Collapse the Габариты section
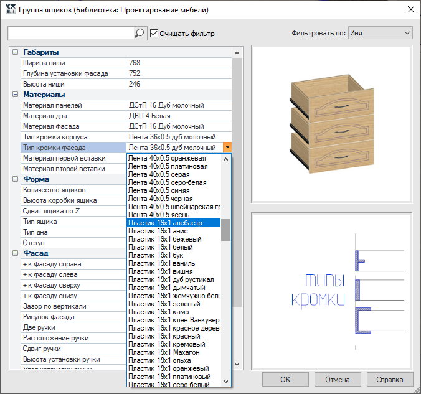This screenshot has height=394, width=421. click(x=16, y=52)
